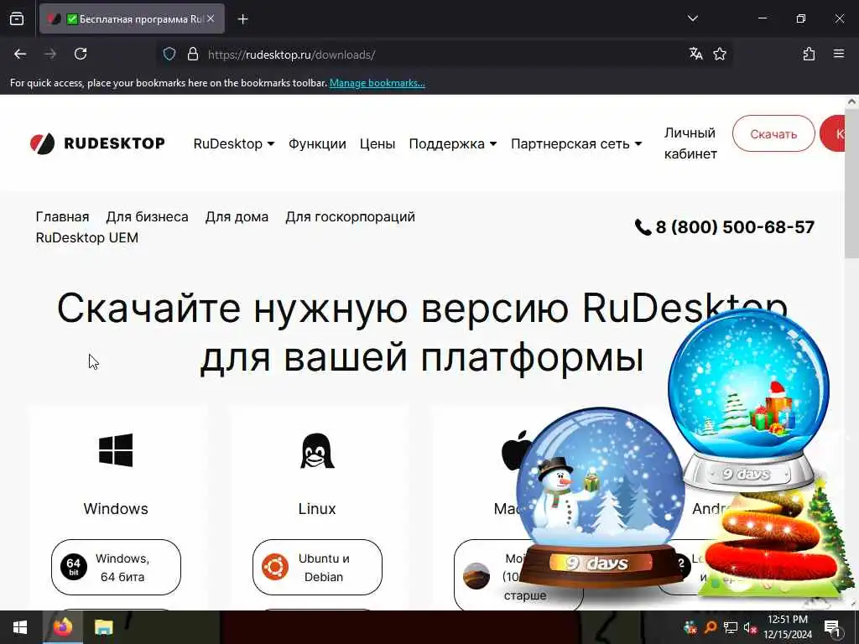
Task: Expand the Партнерская сеть dropdown
Action: point(576,143)
